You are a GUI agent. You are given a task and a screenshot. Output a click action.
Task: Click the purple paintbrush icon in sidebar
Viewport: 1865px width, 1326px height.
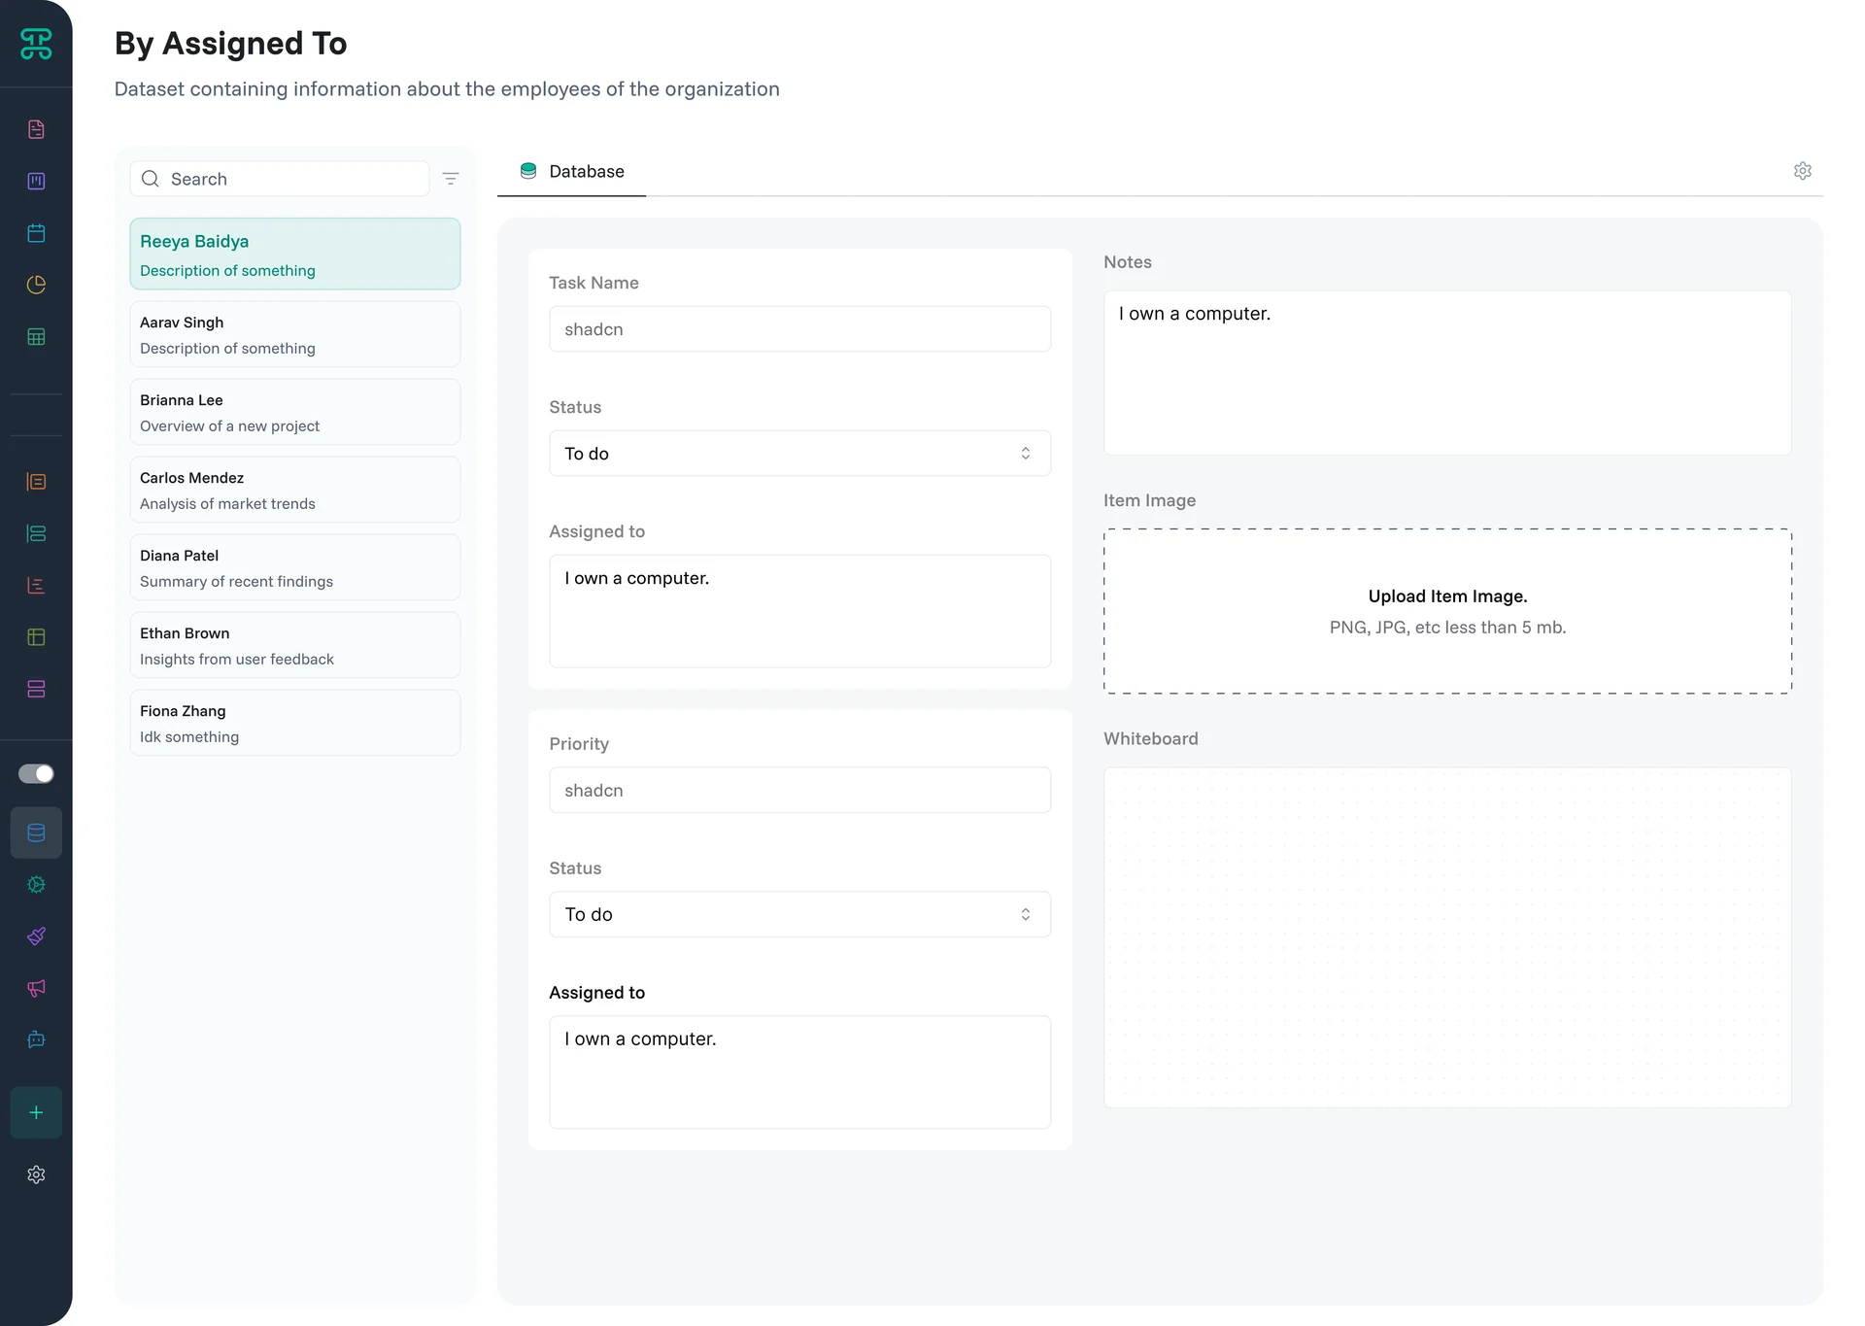[x=36, y=936]
